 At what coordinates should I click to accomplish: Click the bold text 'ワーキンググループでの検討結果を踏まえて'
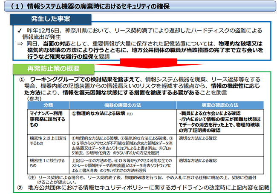point(85,80)
